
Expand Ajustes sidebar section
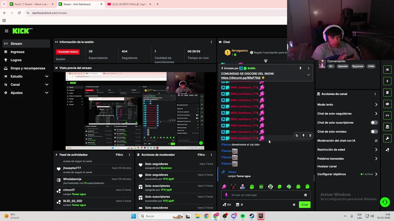pyautogui.click(x=47, y=93)
